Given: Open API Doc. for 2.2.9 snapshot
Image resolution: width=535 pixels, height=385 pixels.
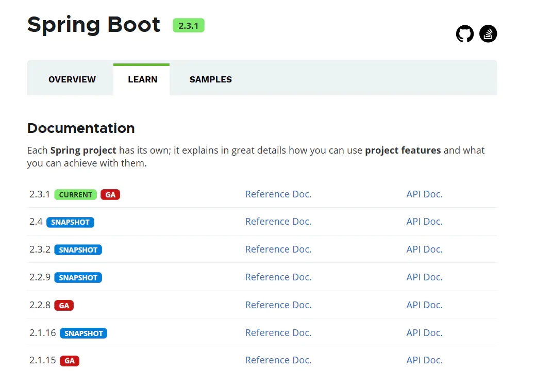Looking at the screenshot, I should [424, 277].
